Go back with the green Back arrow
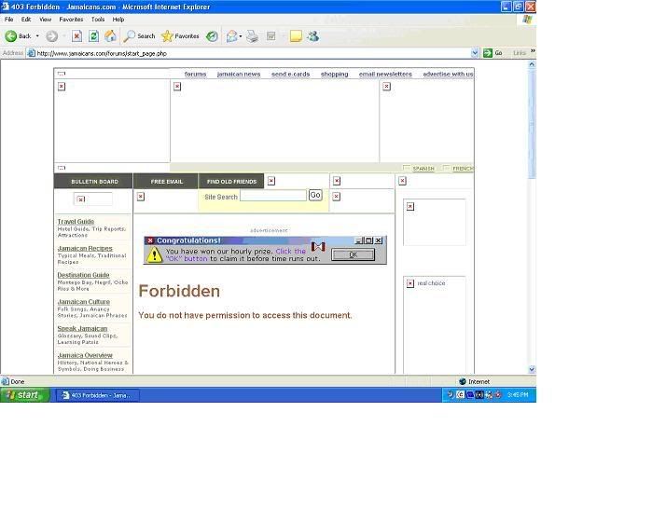 pos(10,36)
